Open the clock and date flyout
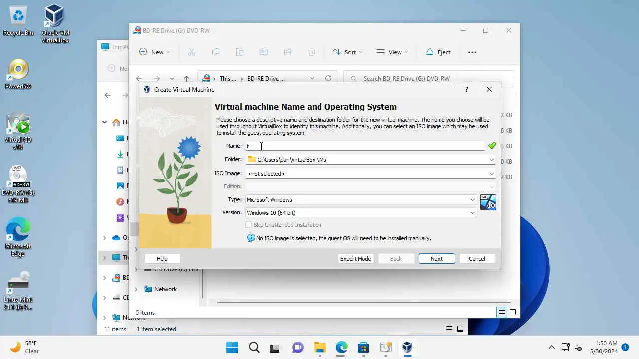Screen dimensions: 639x359 click(x=603, y=347)
